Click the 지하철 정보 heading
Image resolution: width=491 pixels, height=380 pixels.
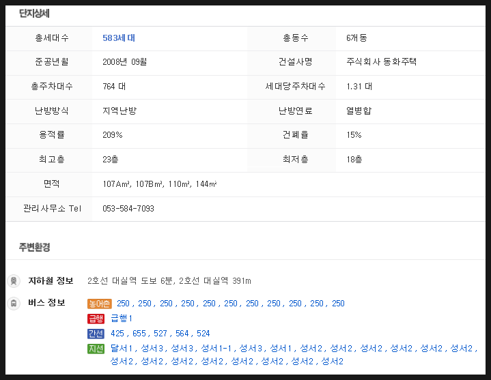(51, 280)
